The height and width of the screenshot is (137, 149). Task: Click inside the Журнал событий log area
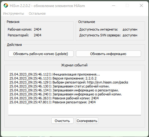coord(74,93)
